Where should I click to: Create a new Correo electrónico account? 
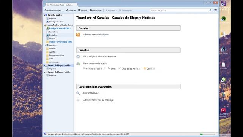[x=94, y=68]
